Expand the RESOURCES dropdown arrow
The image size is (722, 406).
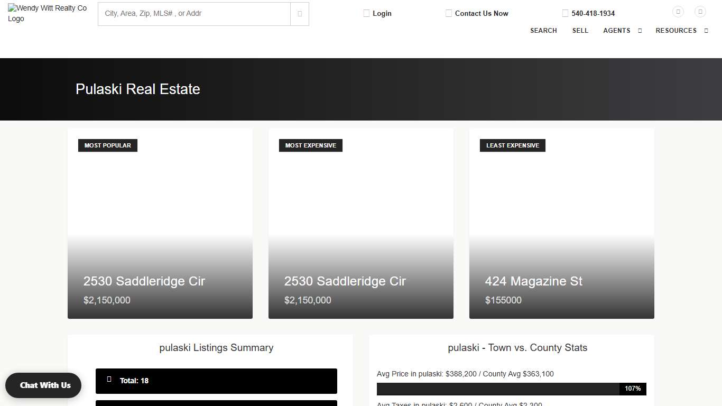tap(706, 31)
